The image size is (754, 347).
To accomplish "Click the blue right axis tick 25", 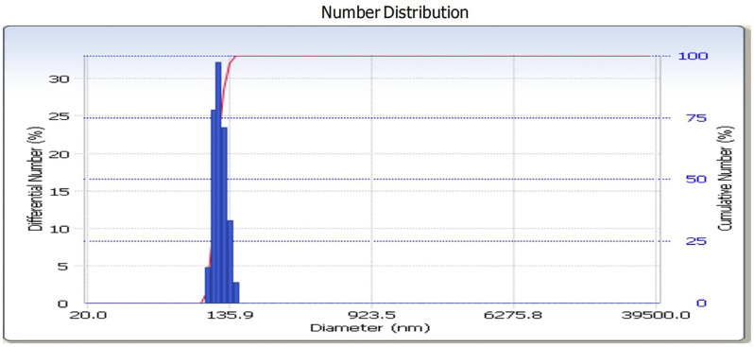I will 696,241.
